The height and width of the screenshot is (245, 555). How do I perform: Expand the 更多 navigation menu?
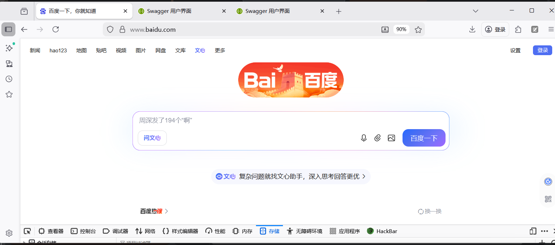tap(220, 51)
